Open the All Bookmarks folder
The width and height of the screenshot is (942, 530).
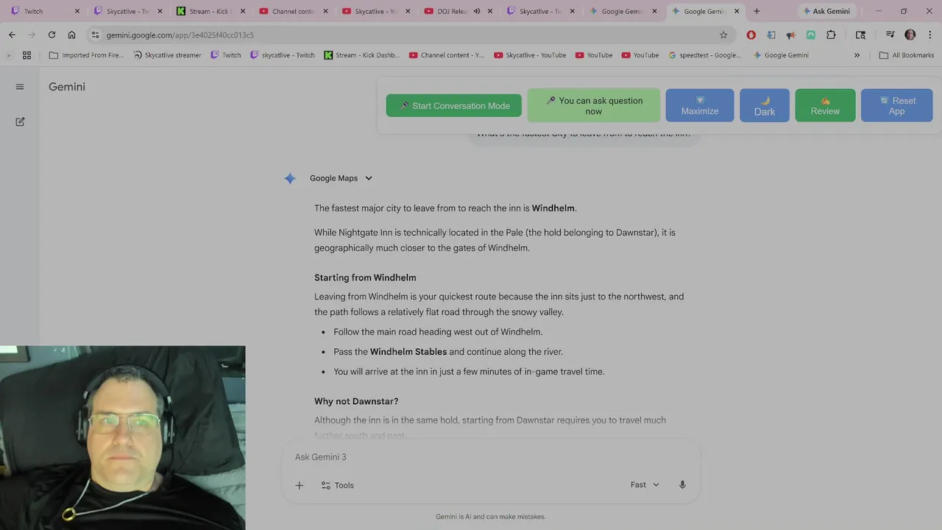tap(907, 55)
